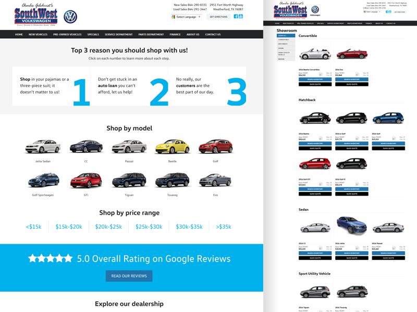Image resolution: width=417 pixels, height=312 pixels.
Task: Open ABOUT US in the left navigation bar
Action: 193,34
